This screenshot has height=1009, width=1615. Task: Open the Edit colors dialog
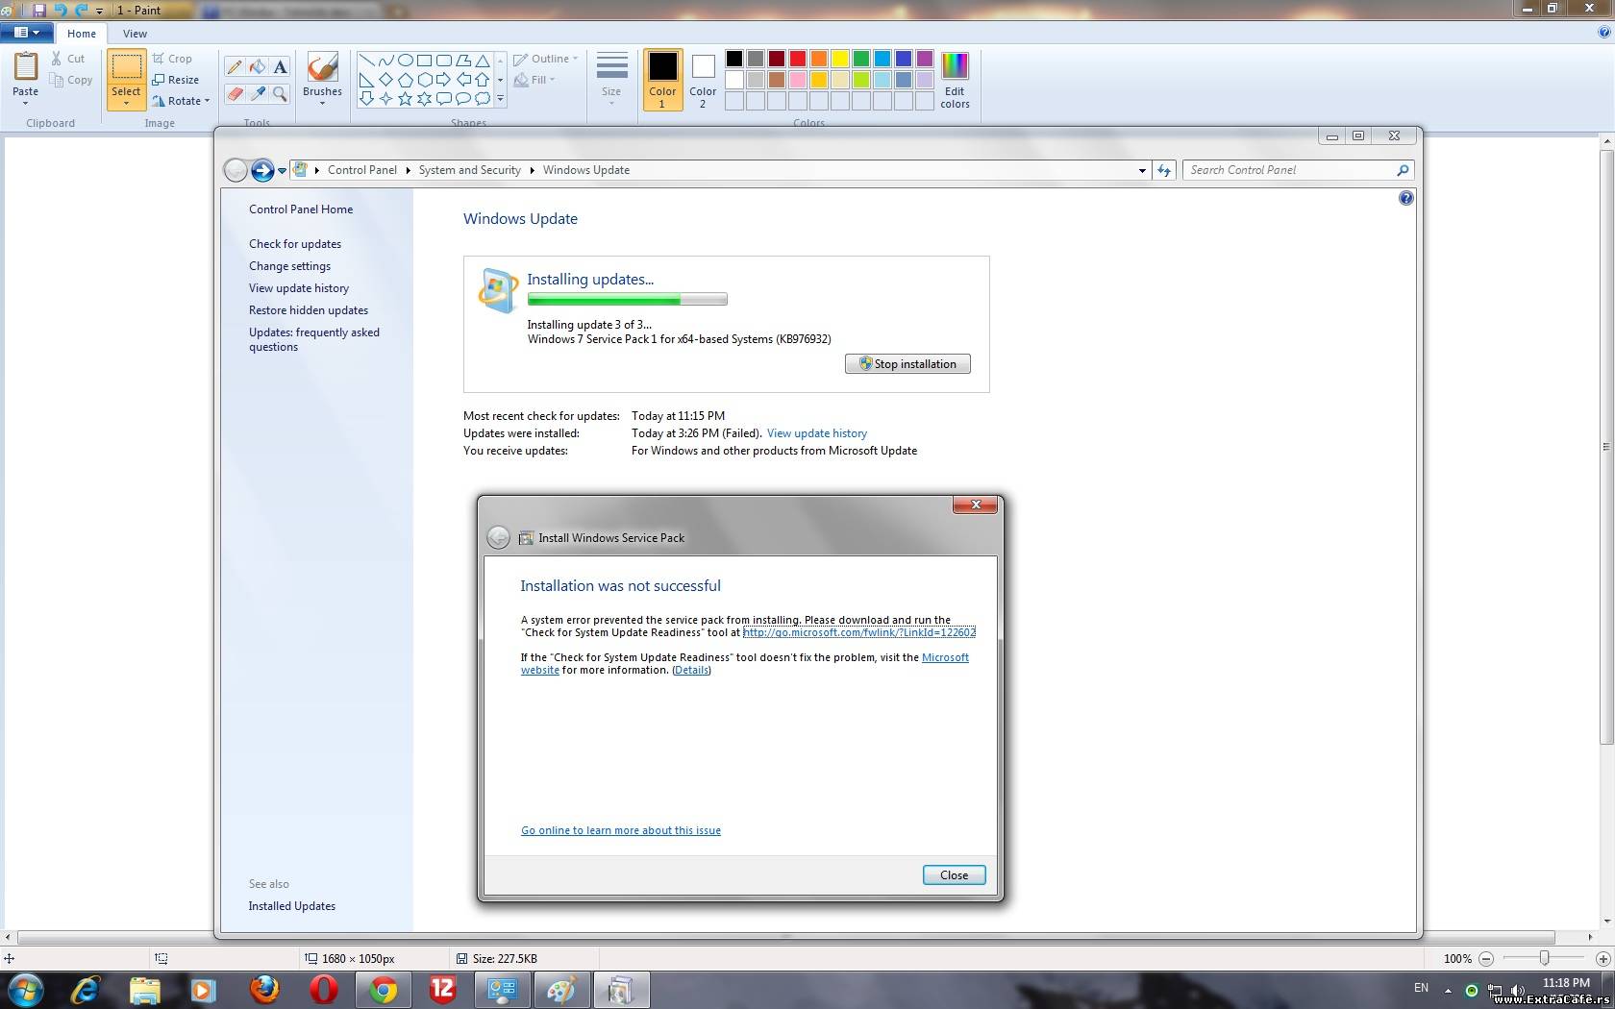pos(955,79)
